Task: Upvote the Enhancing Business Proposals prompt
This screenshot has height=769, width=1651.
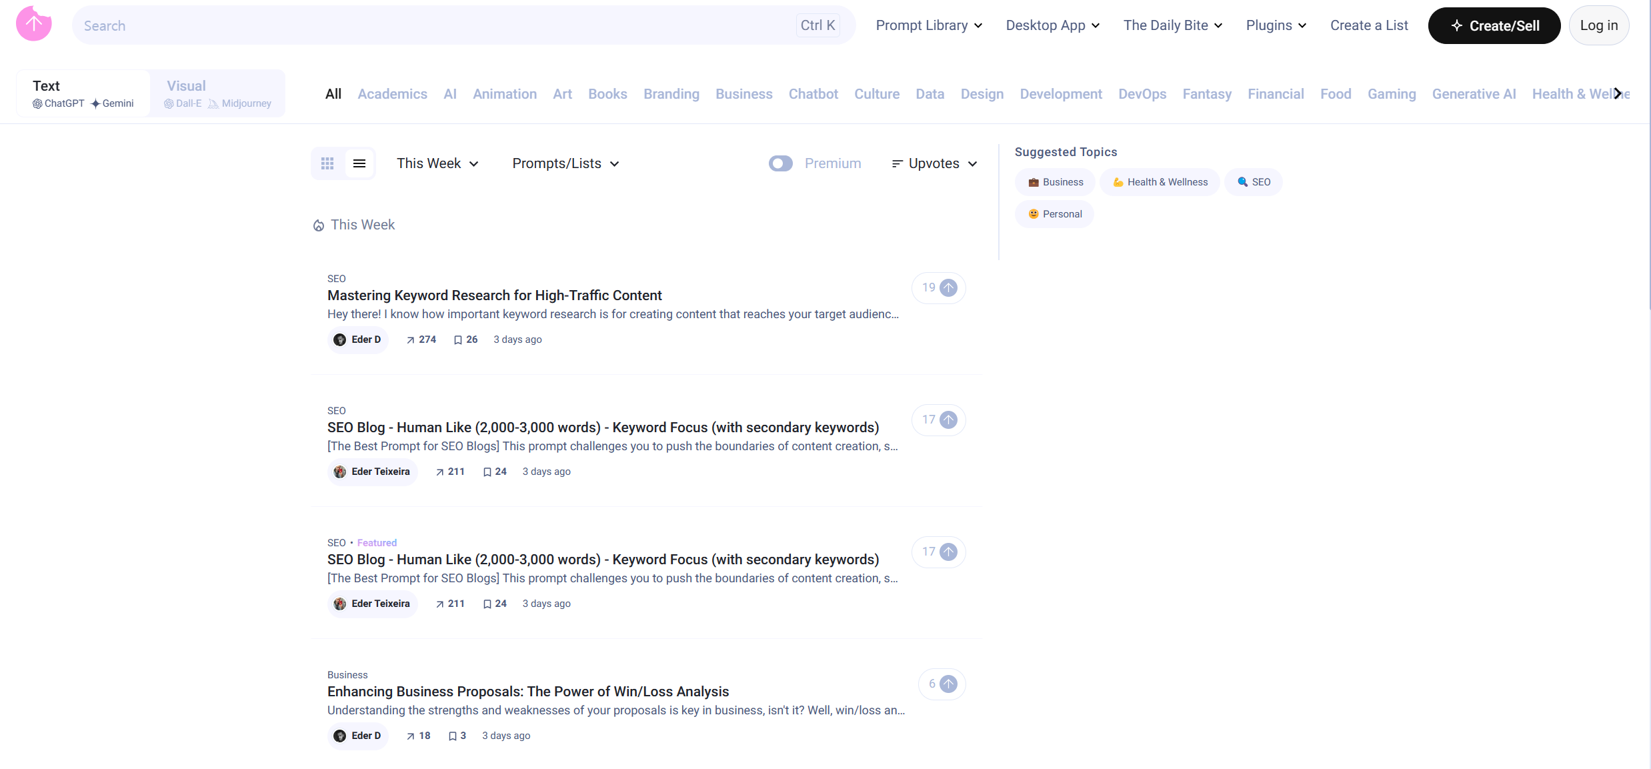Action: [x=948, y=684]
